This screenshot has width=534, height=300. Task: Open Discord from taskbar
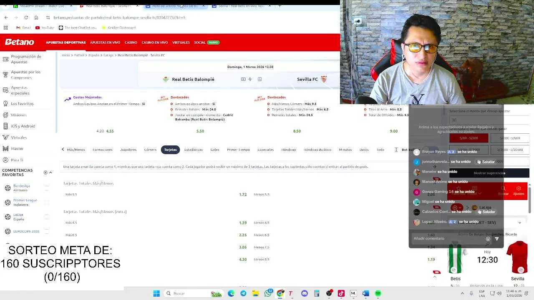point(305,293)
